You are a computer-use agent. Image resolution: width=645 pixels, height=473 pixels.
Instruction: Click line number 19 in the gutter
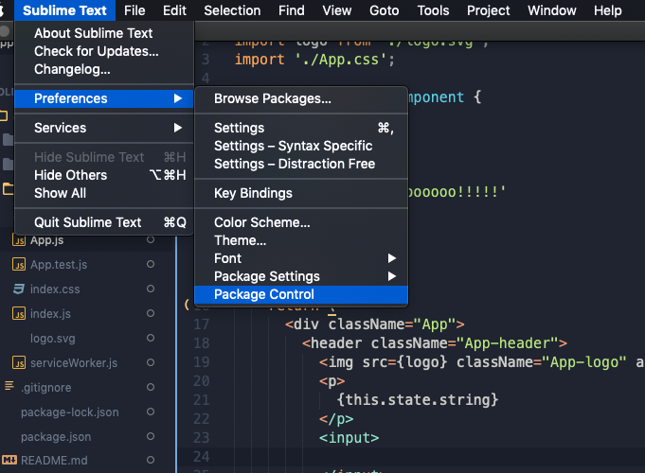pyautogui.click(x=202, y=362)
